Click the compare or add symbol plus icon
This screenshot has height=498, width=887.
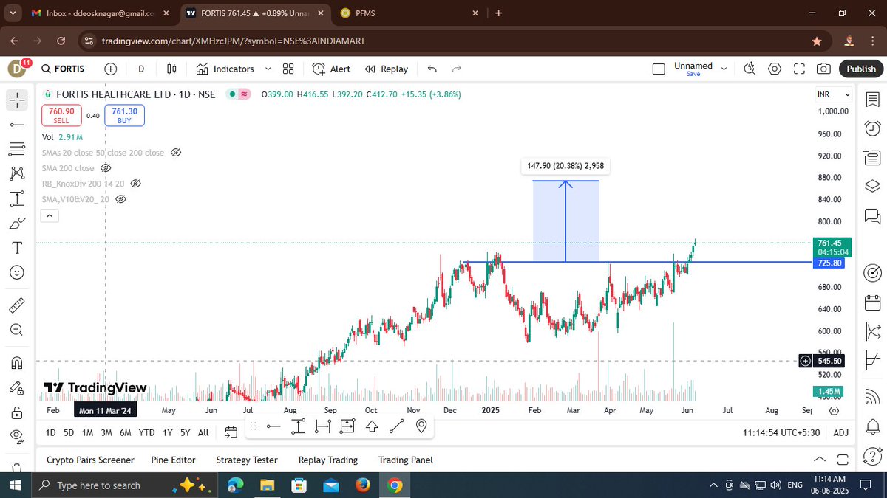click(x=111, y=69)
